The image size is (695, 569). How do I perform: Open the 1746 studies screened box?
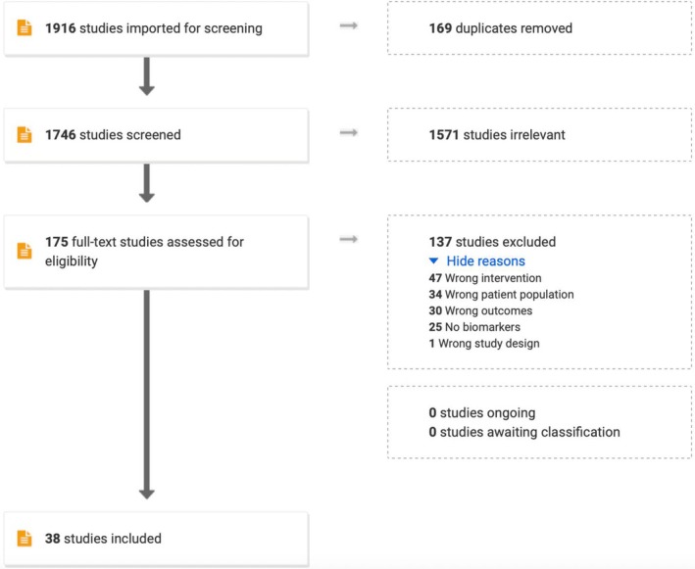tap(157, 135)
